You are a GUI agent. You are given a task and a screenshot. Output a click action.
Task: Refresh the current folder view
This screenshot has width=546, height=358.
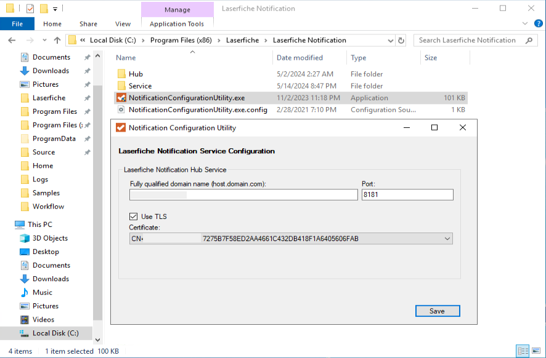click(x=401, y=41)
